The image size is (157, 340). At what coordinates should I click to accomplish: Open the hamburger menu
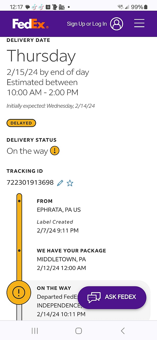(139, 23)
